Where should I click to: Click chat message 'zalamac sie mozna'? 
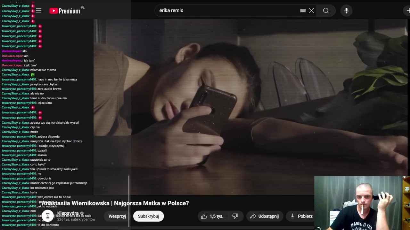tap(43, 70)
